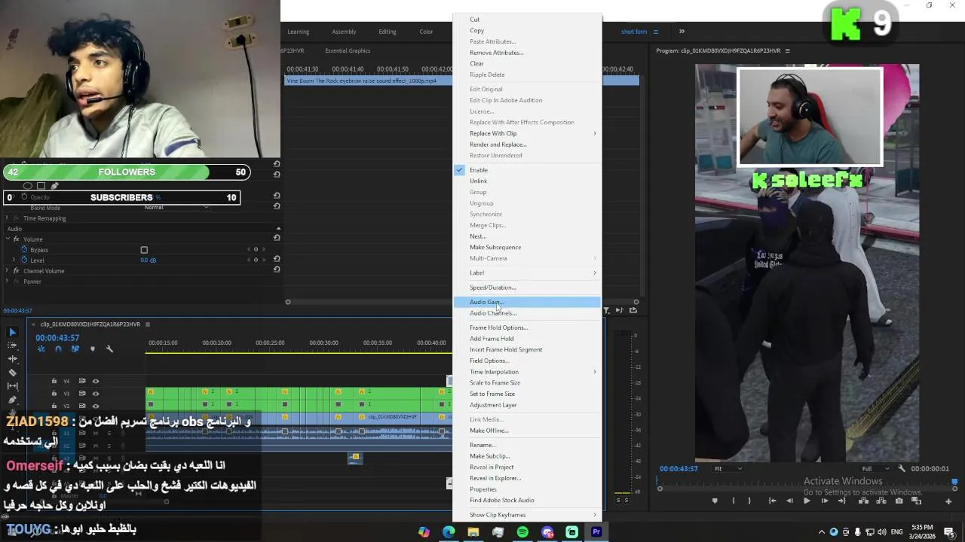Choose Audio Gain menu item
The height and width of the screenshot is (542, 965).
click(527, 302)
